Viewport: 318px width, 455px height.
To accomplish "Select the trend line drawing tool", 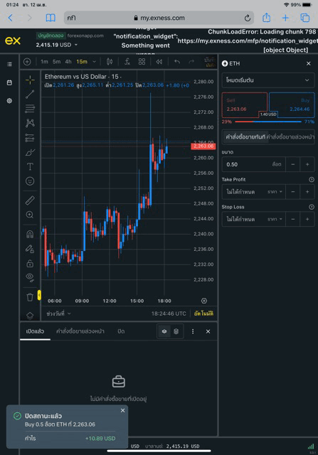I will coord(30,94).
